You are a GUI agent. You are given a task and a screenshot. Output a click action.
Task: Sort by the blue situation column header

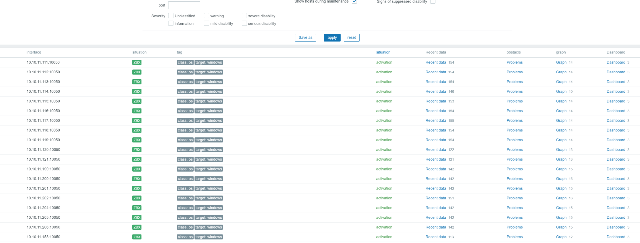coord(383,52)
